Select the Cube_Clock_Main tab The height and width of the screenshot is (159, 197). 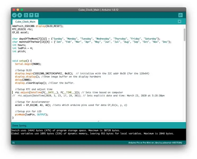click(x=25, y=22)
